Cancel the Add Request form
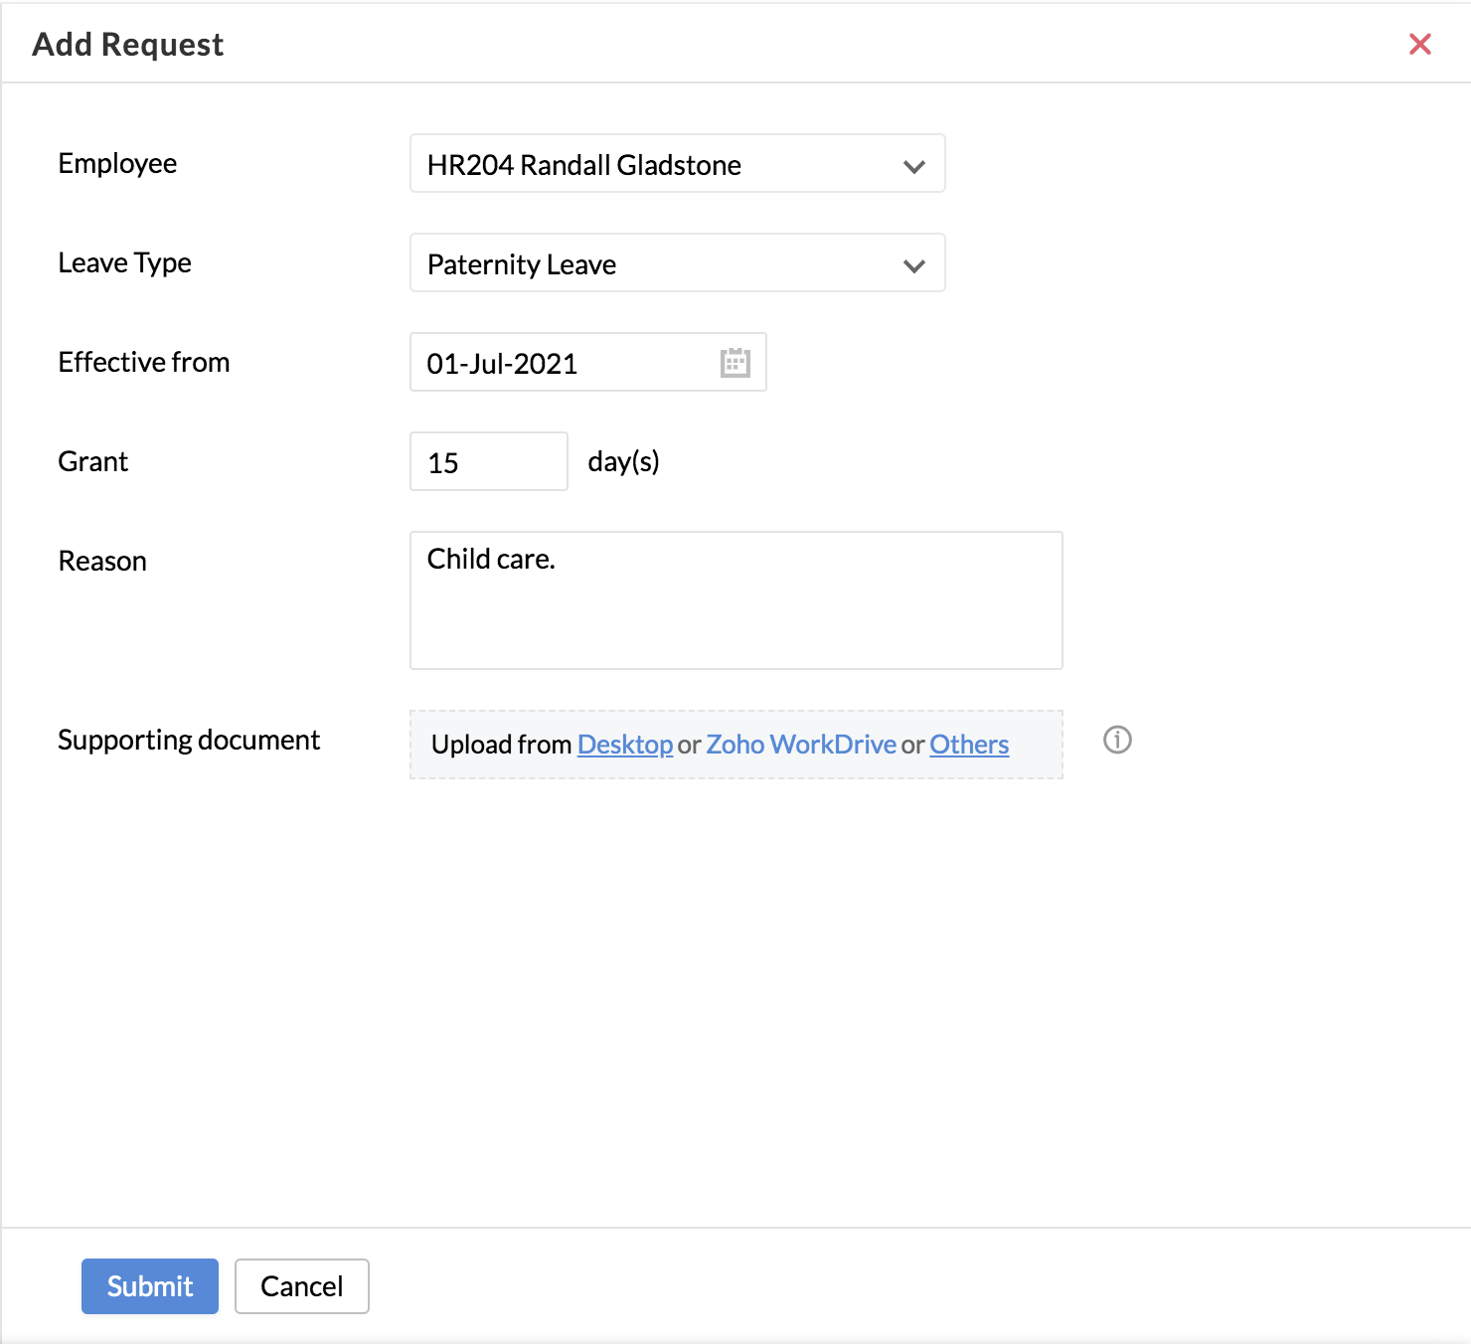Screen dimensions: 1471x1344 pyautogui.click(x=301, y=1285)
